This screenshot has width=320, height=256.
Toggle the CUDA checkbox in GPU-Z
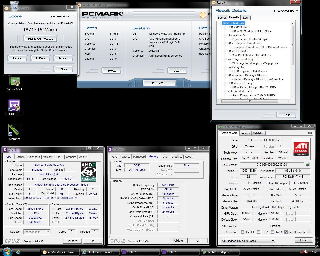(258, 232)
